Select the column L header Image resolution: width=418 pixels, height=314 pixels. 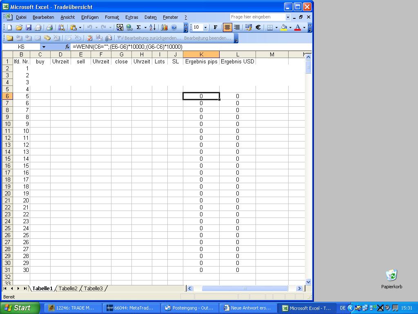pyautogui.click(x=238, y=54)
